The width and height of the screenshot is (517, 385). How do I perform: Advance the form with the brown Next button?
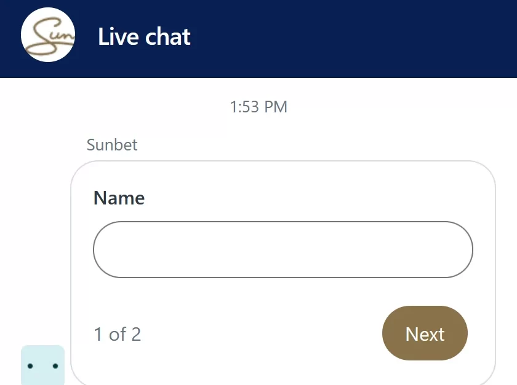tap(425, 333)
